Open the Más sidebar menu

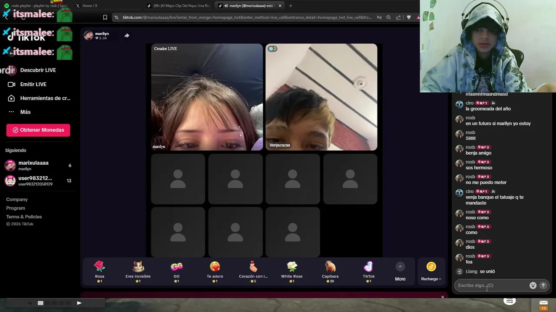point(20,112)
